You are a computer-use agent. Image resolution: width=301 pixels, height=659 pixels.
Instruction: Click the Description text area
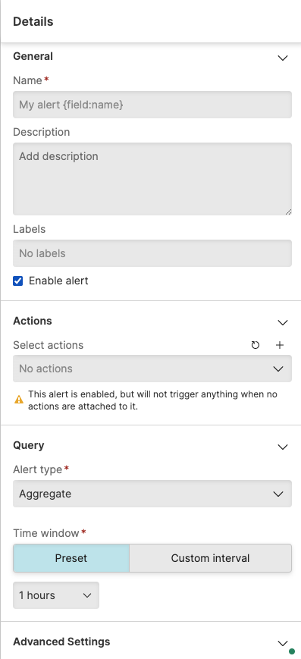(152, 179)
